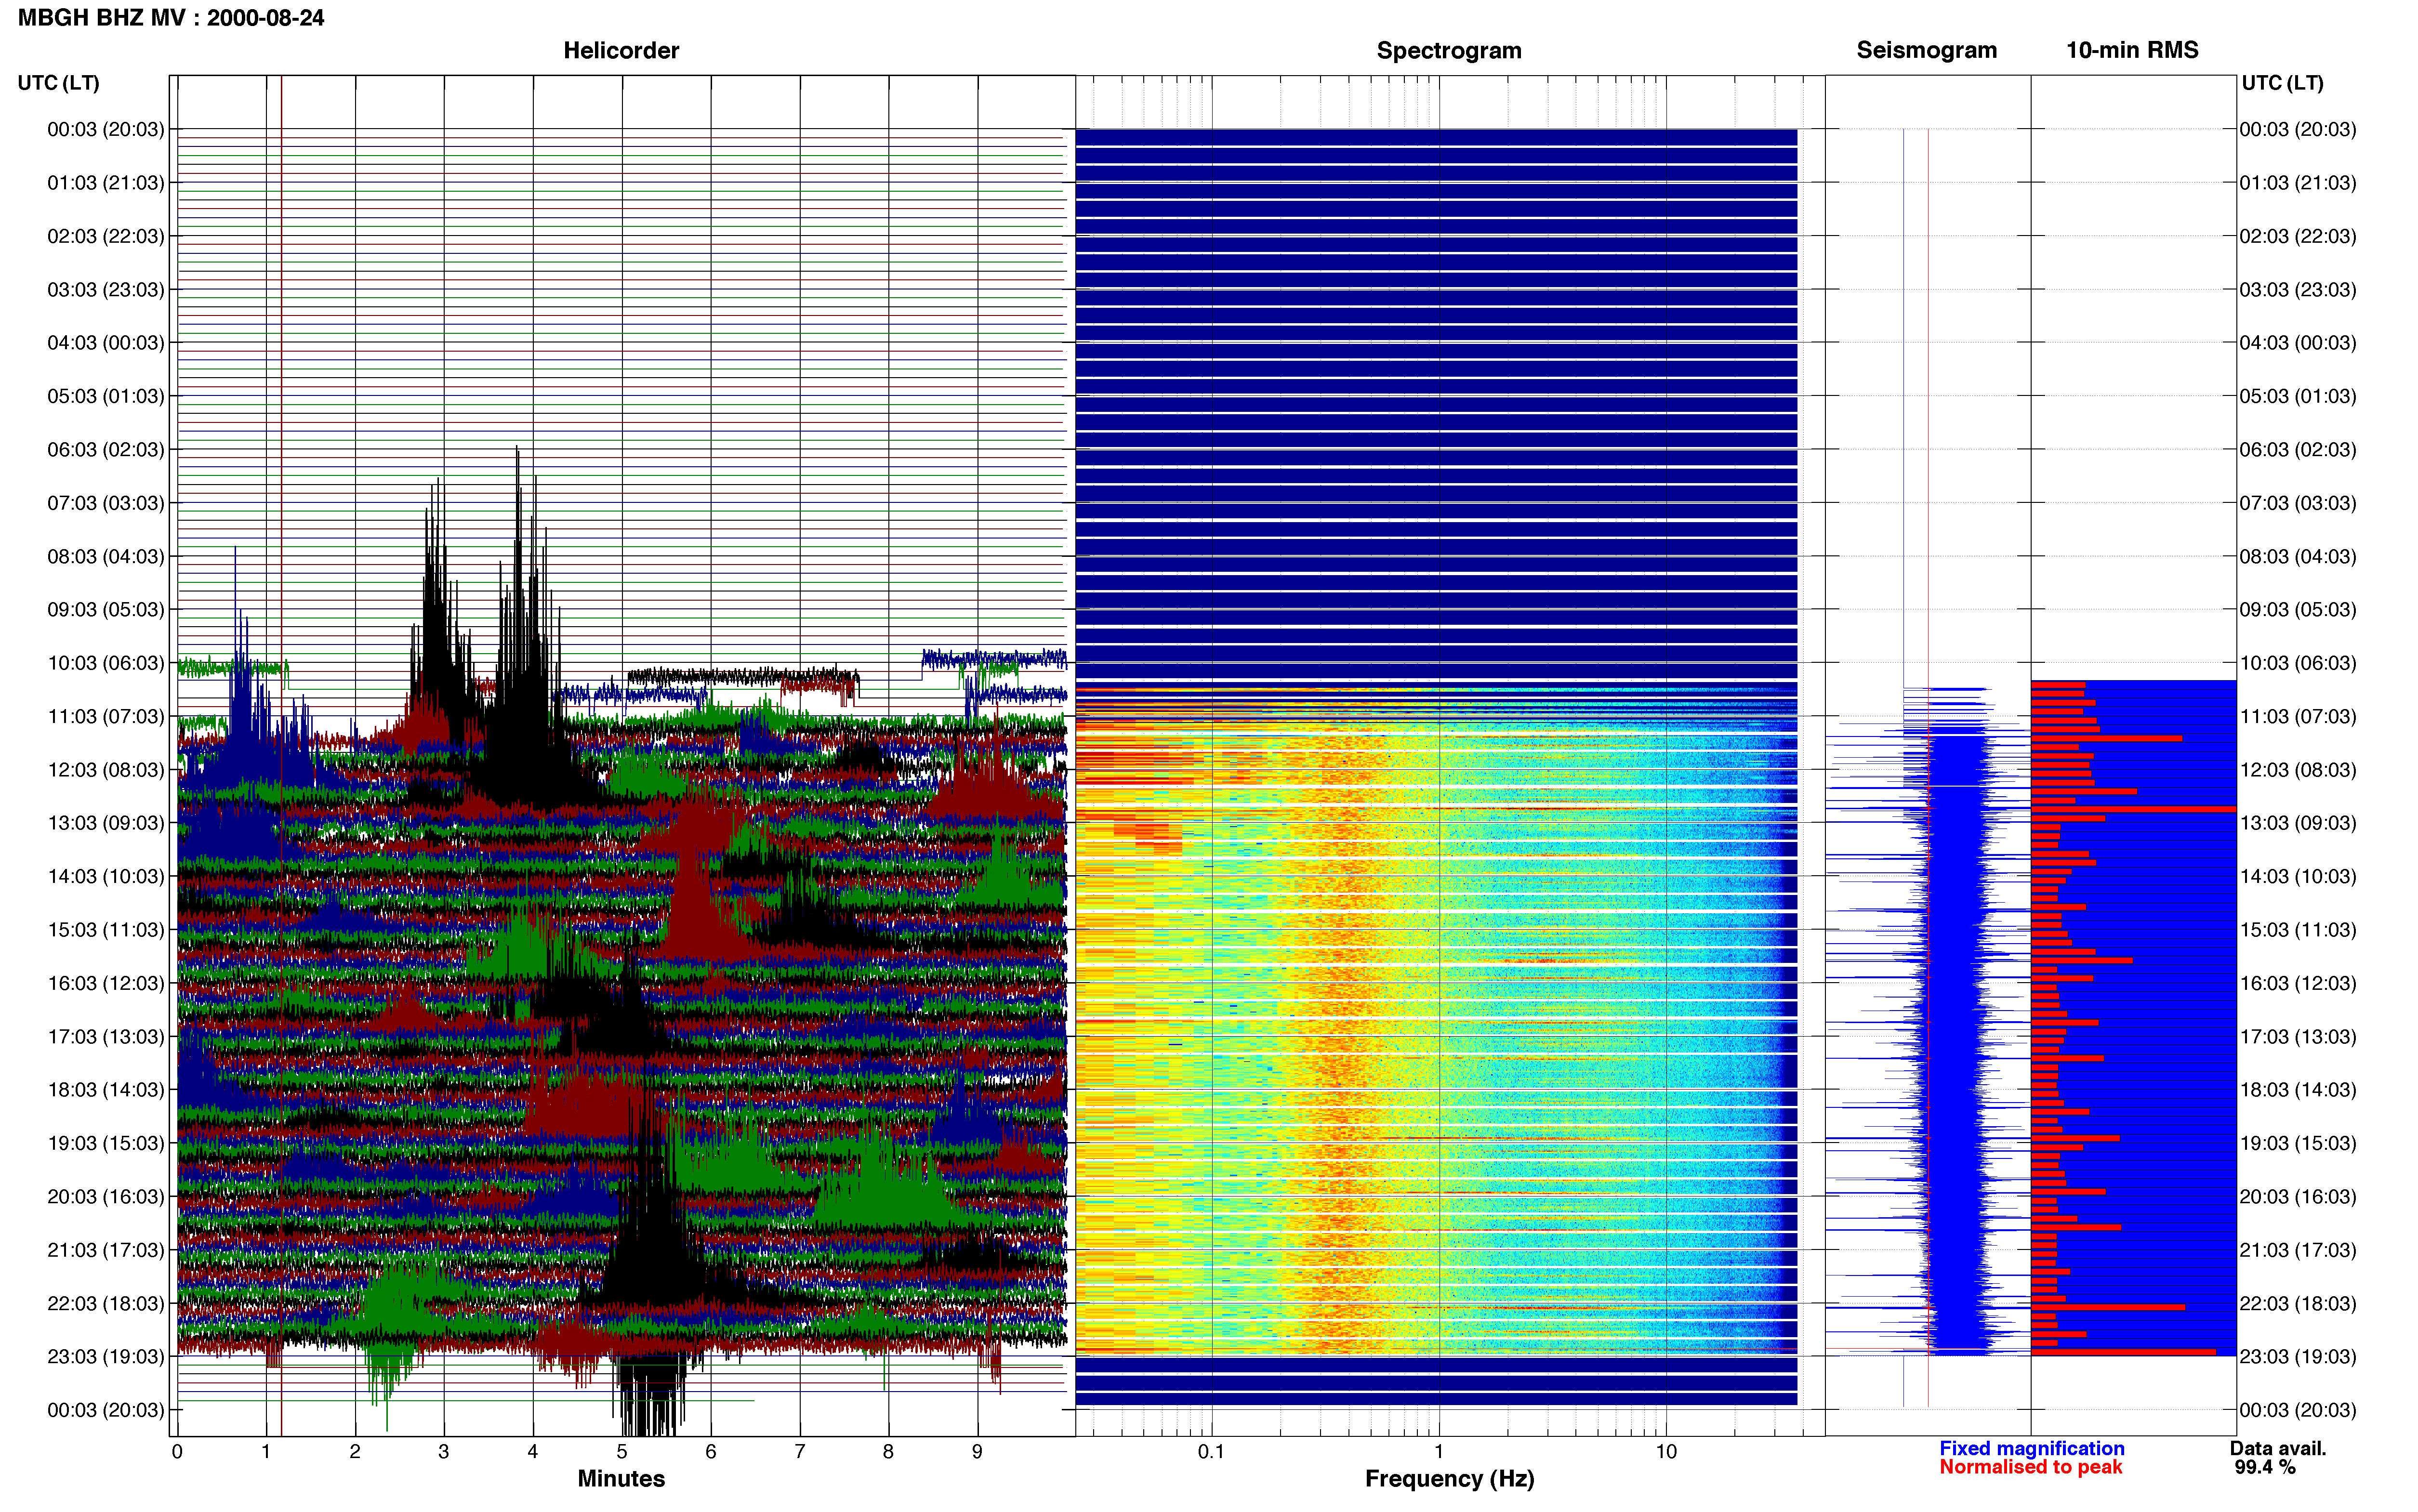
Task: Click left time label '11:03 (07:03)'
Action: click(106, 716)
